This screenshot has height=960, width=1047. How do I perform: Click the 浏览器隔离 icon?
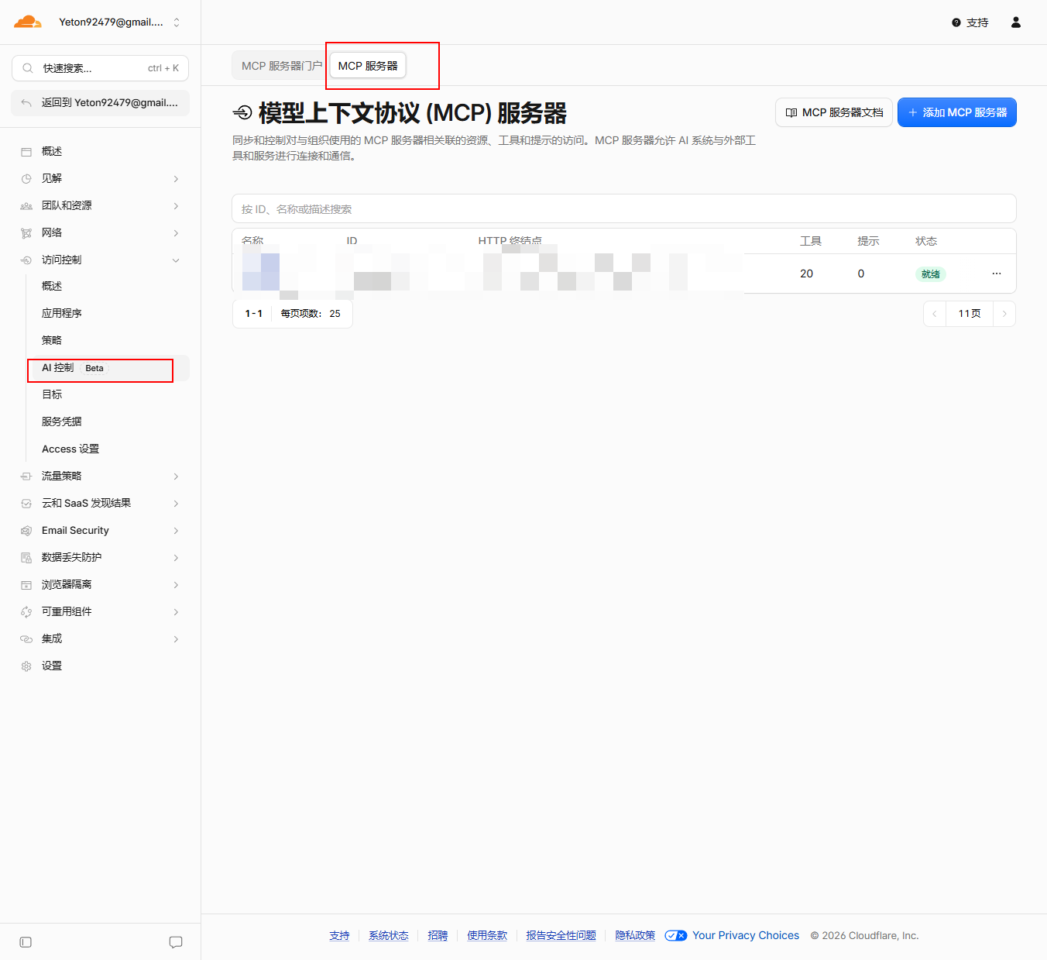click(x=26, y=585)
